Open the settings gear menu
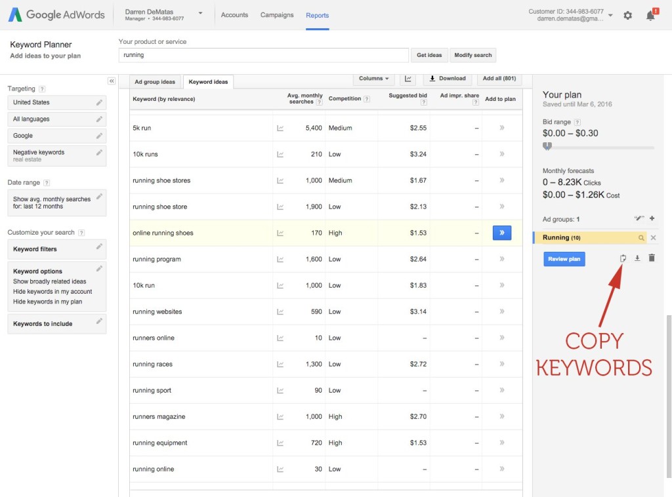The image size is (672, 497). click(628, 15)
